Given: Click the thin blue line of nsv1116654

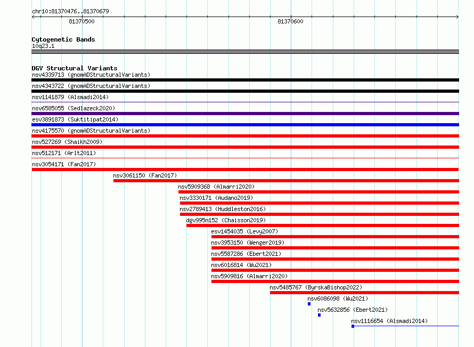Looking at the screenshot, I should (x=406, y=326).
